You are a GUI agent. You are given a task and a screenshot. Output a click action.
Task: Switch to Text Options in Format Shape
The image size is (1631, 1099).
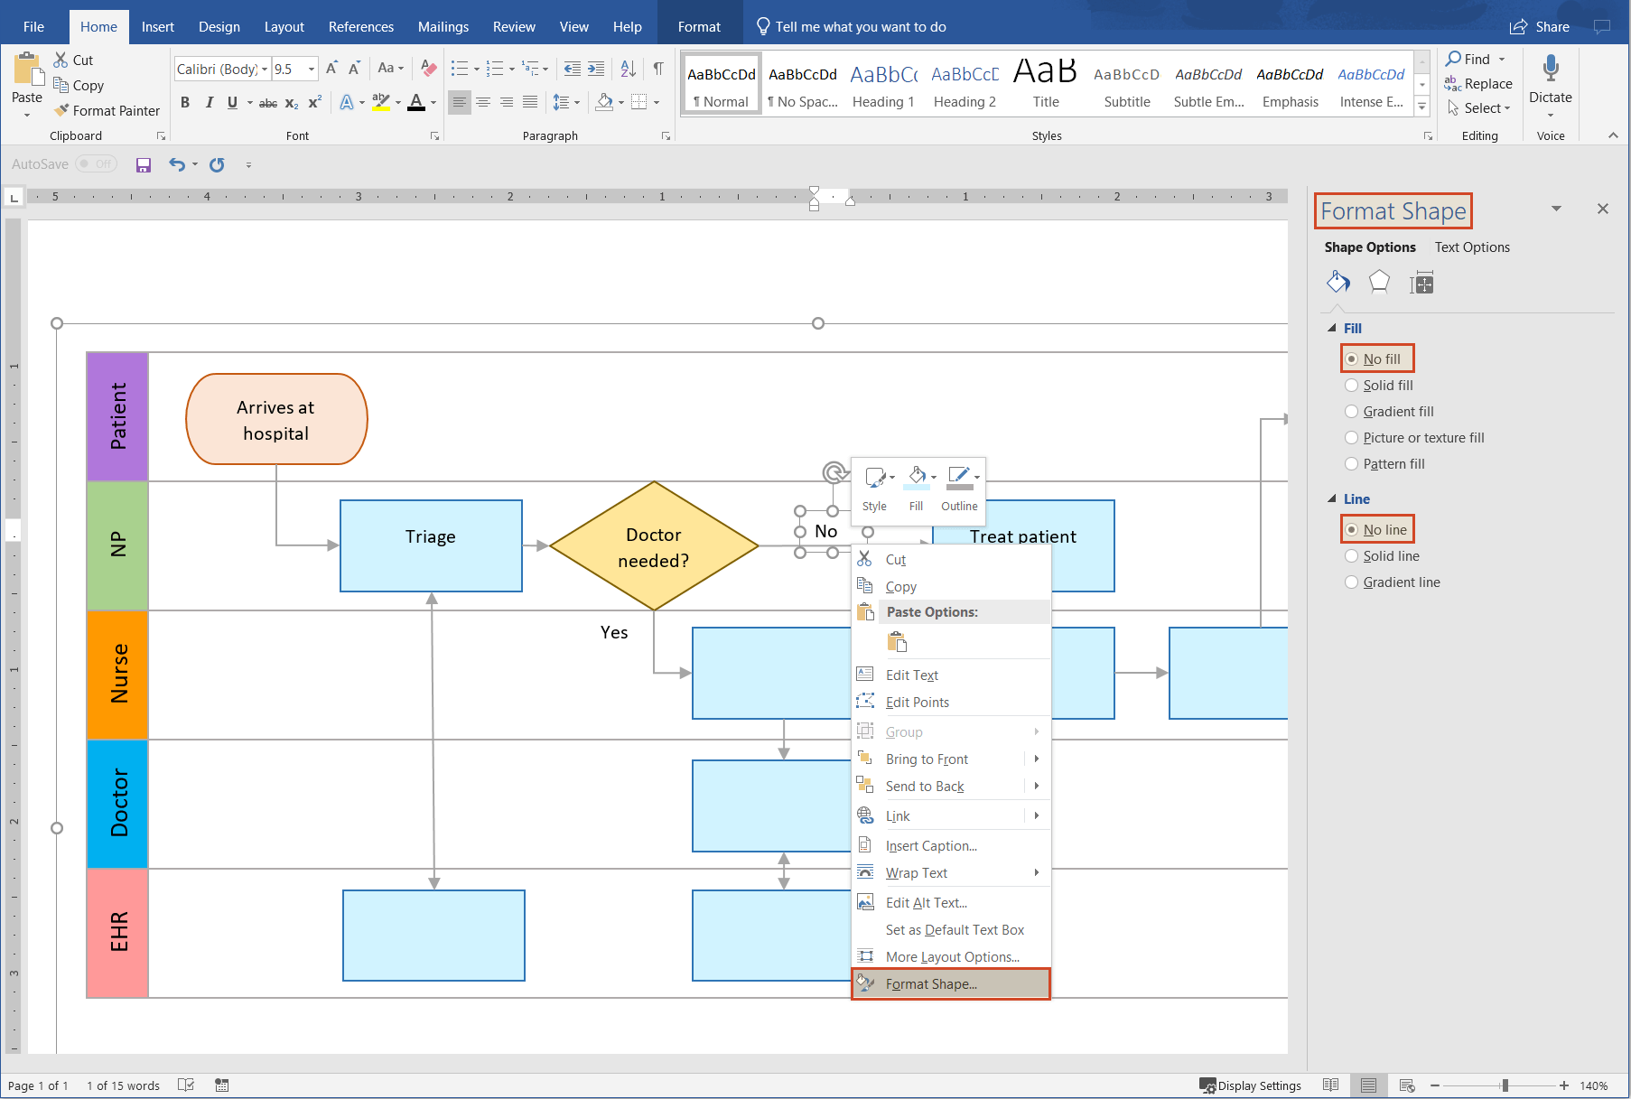pyautogui.click(x=1472, y=247)
